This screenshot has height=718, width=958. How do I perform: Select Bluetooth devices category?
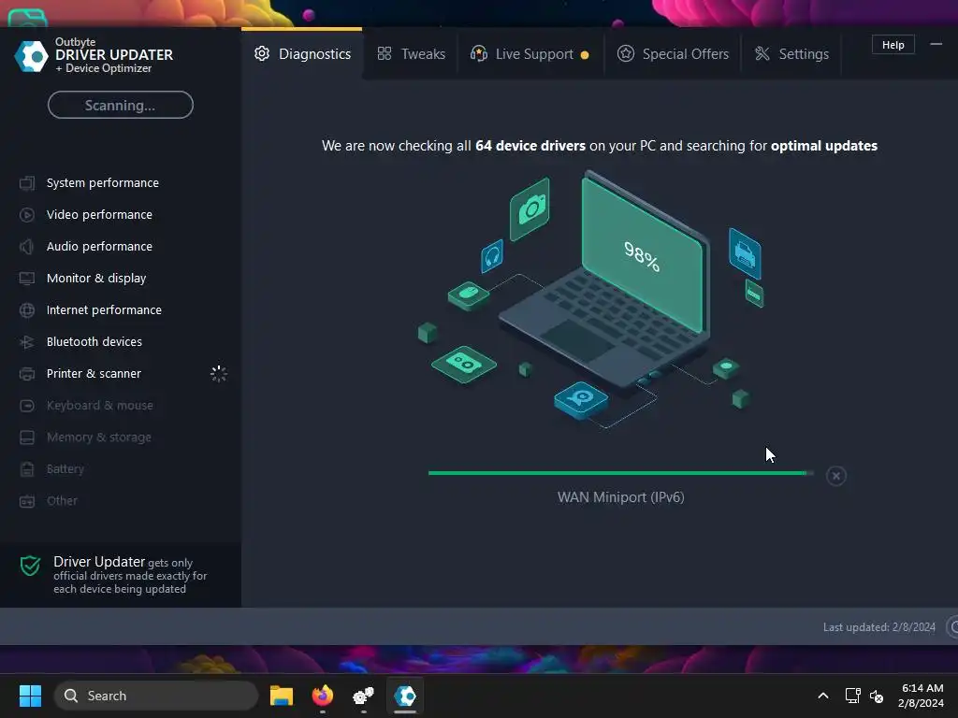coord(94,342)
